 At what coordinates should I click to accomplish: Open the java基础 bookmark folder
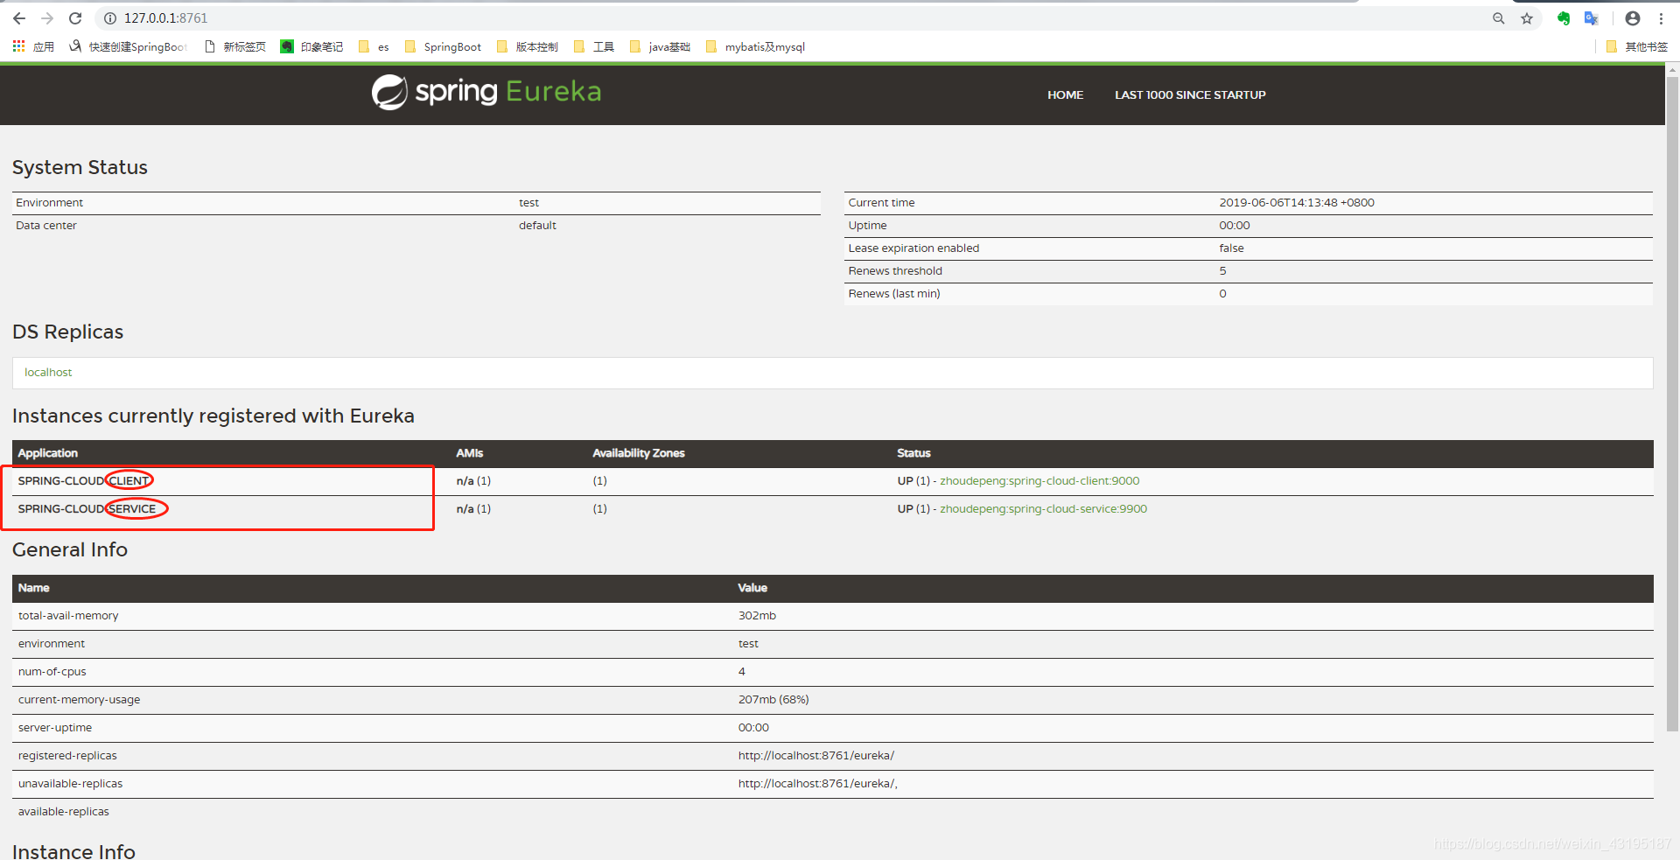(x=660, y=46)
